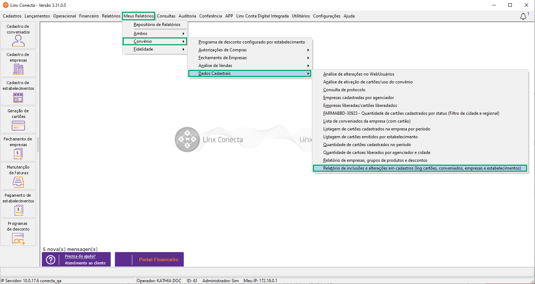The image size is (535, 284).
Task: Click the help question mark icon
Action: click(x=51, y=260)
